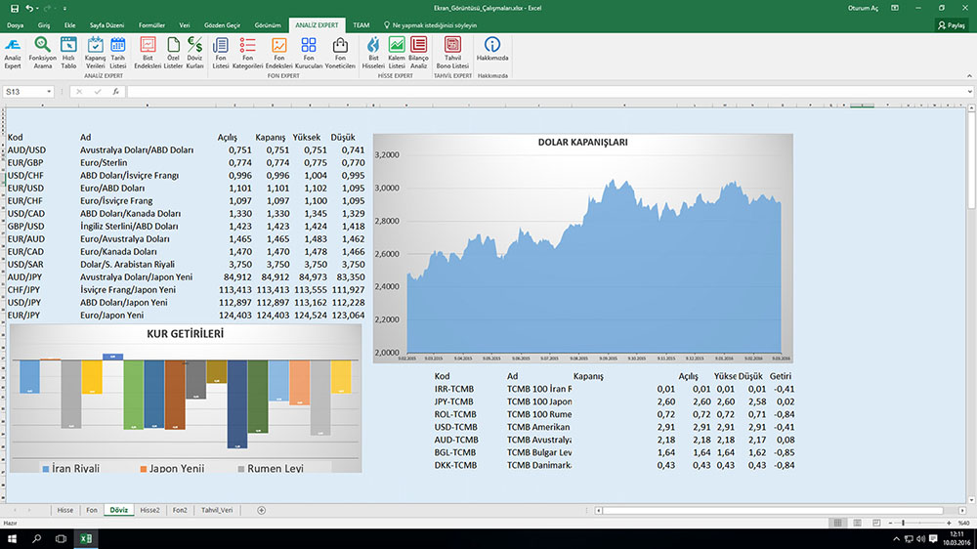Image resolution: width=977 pixels, height=549 pixels.
Task: Expand the Name Box dropdown showing S13
Action: click(x=49, y=92)
